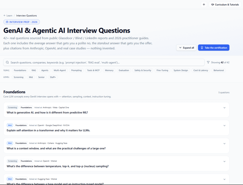Click 'Asked at: OpenAI · Mistral' text

click(x=46, y=161)
